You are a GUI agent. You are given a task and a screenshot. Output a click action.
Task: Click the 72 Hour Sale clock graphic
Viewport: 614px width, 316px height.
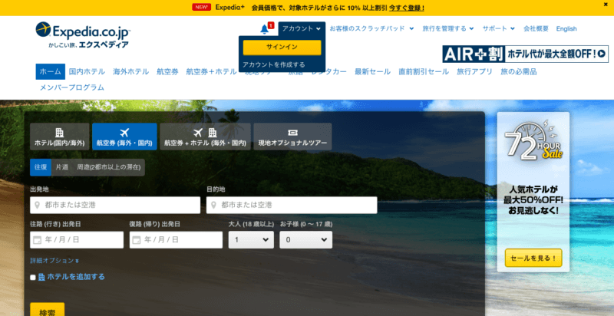coord(533,141)
